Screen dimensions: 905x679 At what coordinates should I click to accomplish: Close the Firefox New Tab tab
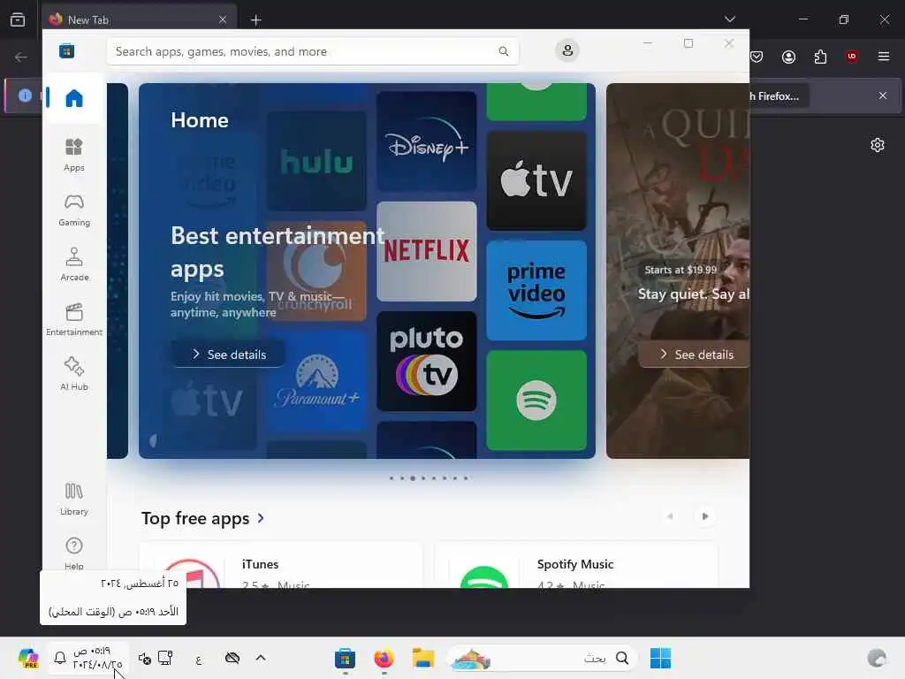(x=222, y=19)
